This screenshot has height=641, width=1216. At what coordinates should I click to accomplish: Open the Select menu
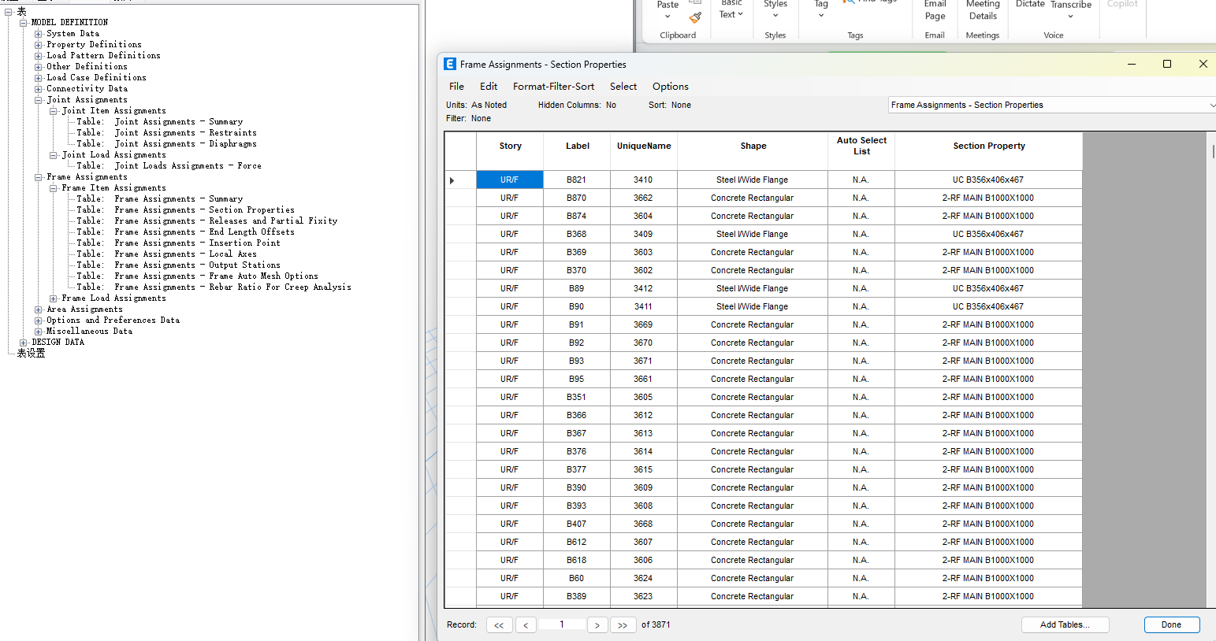[x=623, y=87]
